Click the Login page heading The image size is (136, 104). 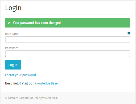13,8
